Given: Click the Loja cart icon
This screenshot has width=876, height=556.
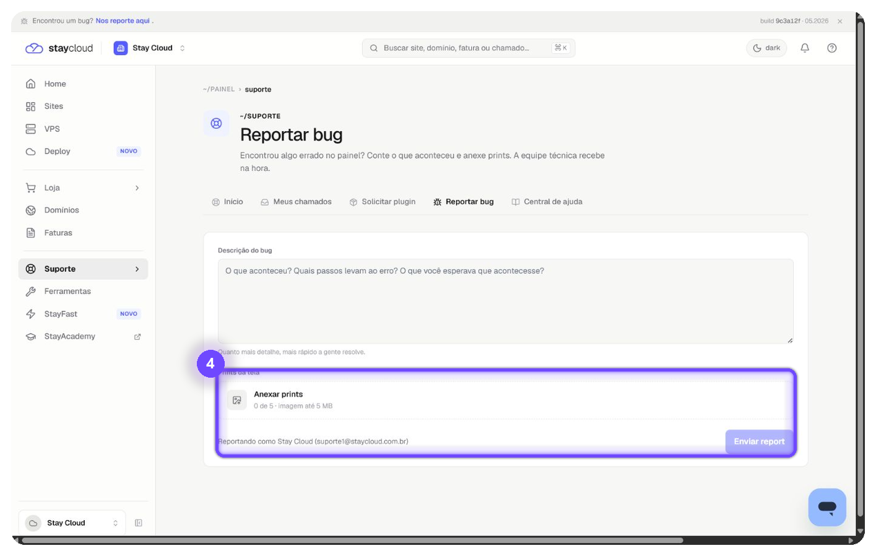Looking at the screenshot, I should 30,188.
